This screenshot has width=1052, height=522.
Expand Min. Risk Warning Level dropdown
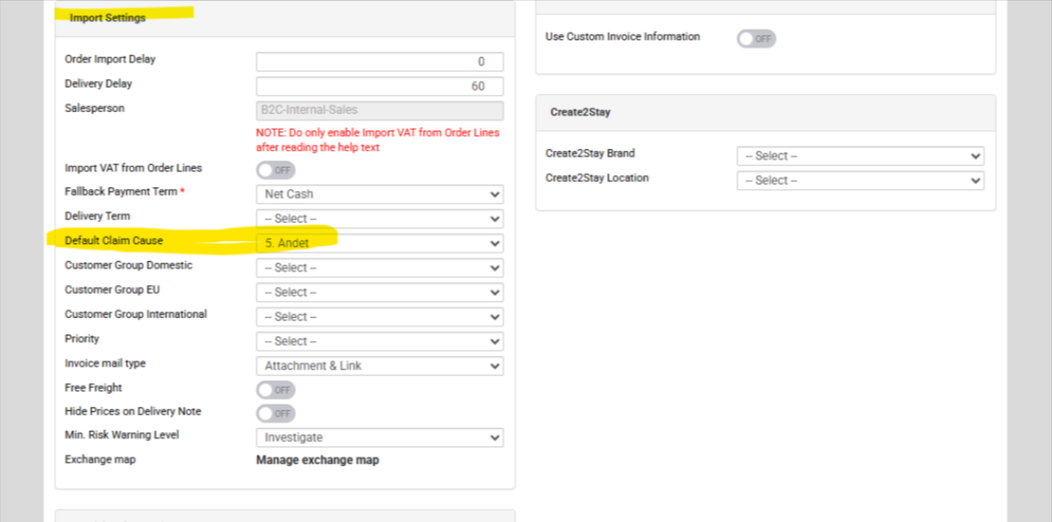(x=379, y=438)
